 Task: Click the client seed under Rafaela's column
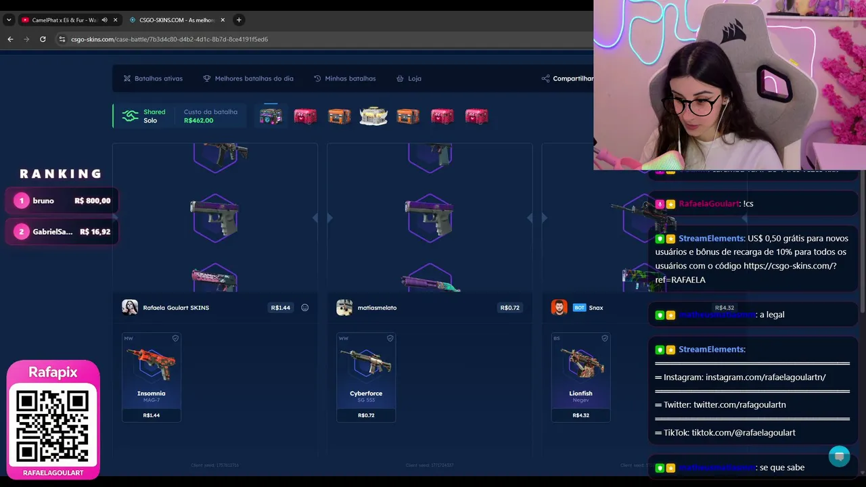click(215, 465)
